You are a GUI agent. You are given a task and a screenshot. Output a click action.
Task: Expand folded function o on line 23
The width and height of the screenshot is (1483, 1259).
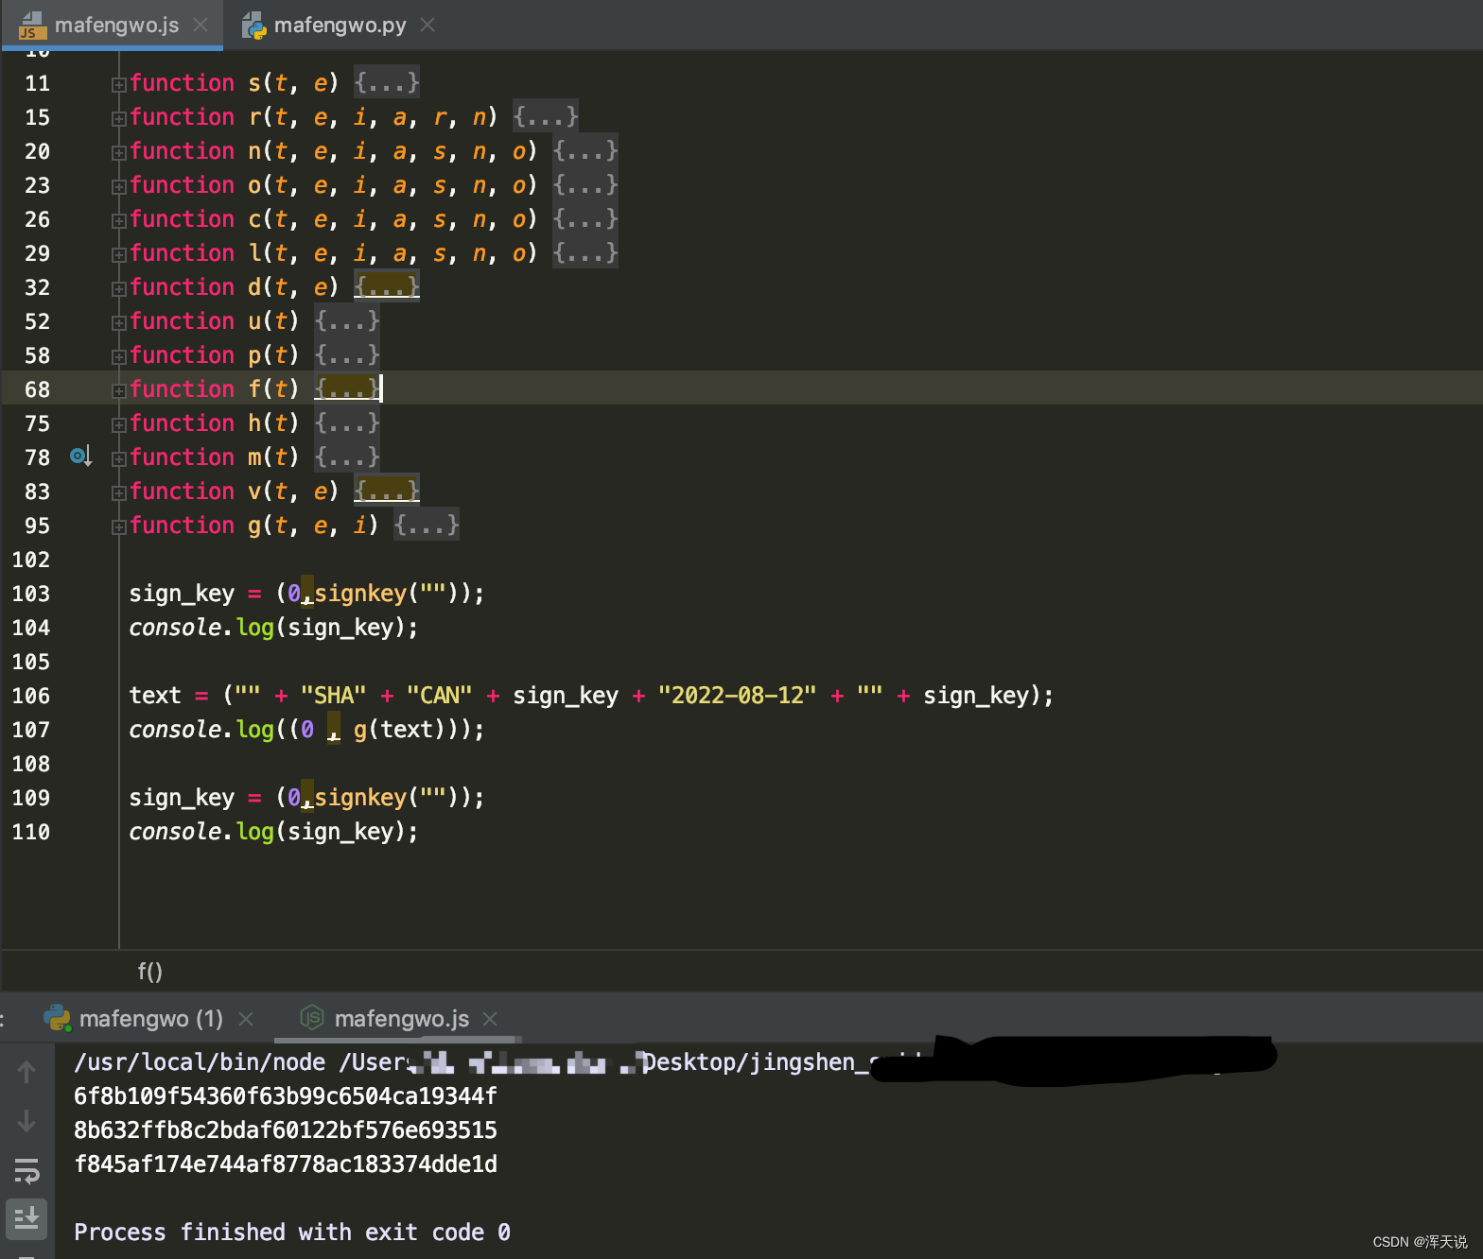119,186
